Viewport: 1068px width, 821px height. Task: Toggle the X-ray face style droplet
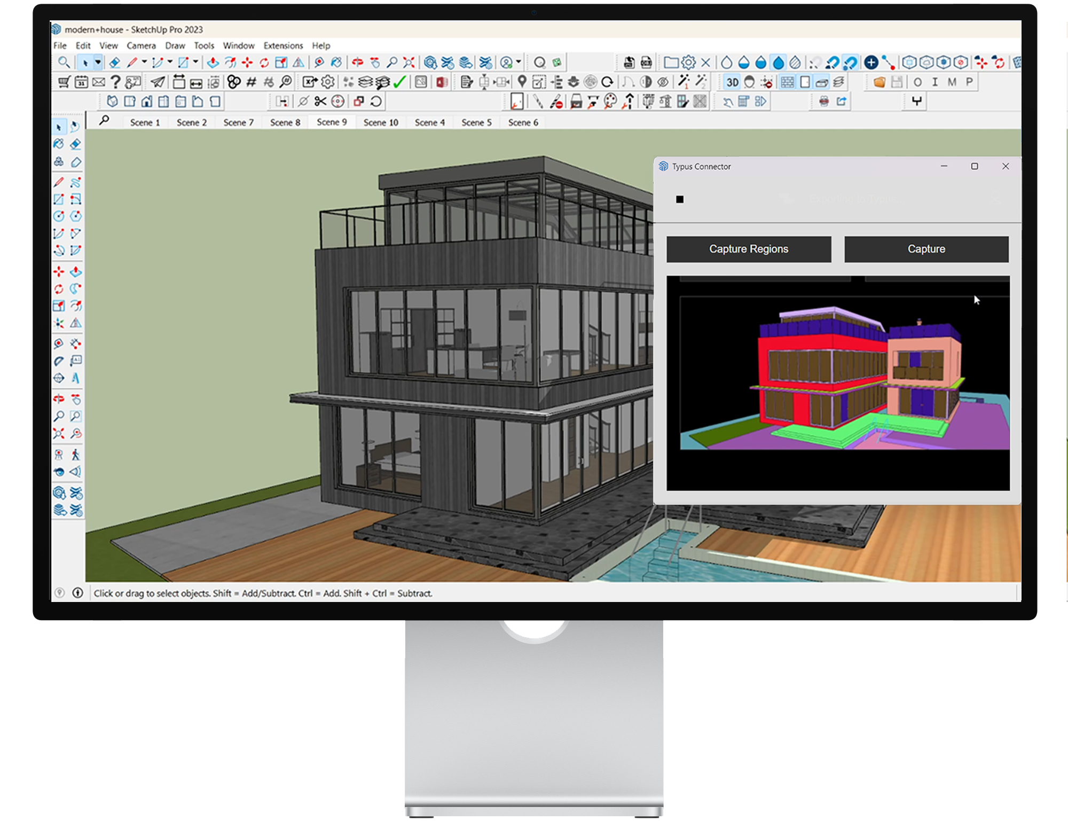coord(727,63)
